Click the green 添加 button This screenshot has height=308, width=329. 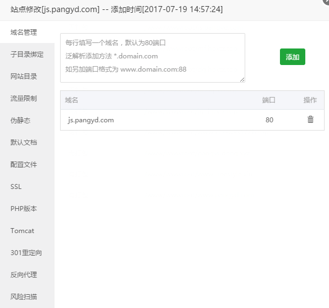tap(292, 57)
